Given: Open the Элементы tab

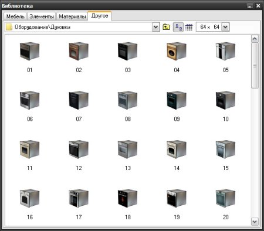Looking at the screenshot, I should [x=42, y=16].
